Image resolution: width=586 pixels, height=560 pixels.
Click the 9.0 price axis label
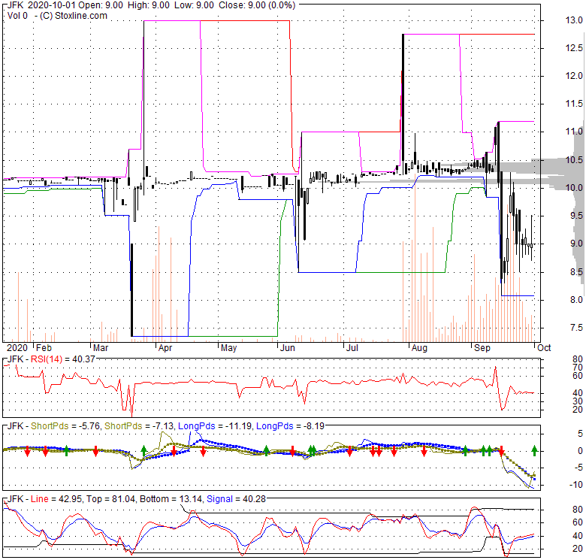(x=576, y=244)
